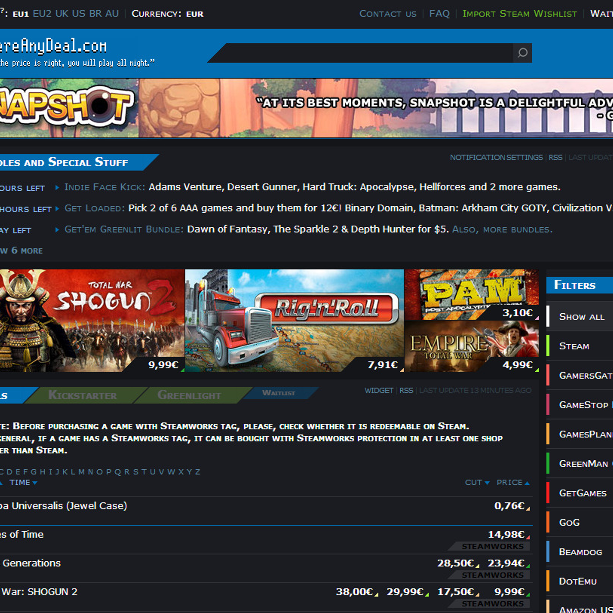The image size is (613, 613).
Task: Open the Widget link
Action: tap(379, 390)
